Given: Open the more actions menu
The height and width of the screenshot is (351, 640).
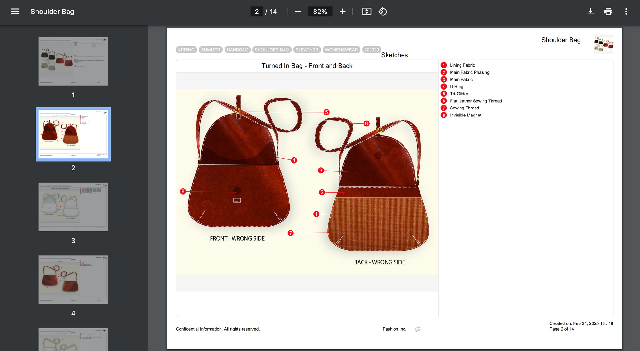Looking at the screenshot, I should click(626, 12).
